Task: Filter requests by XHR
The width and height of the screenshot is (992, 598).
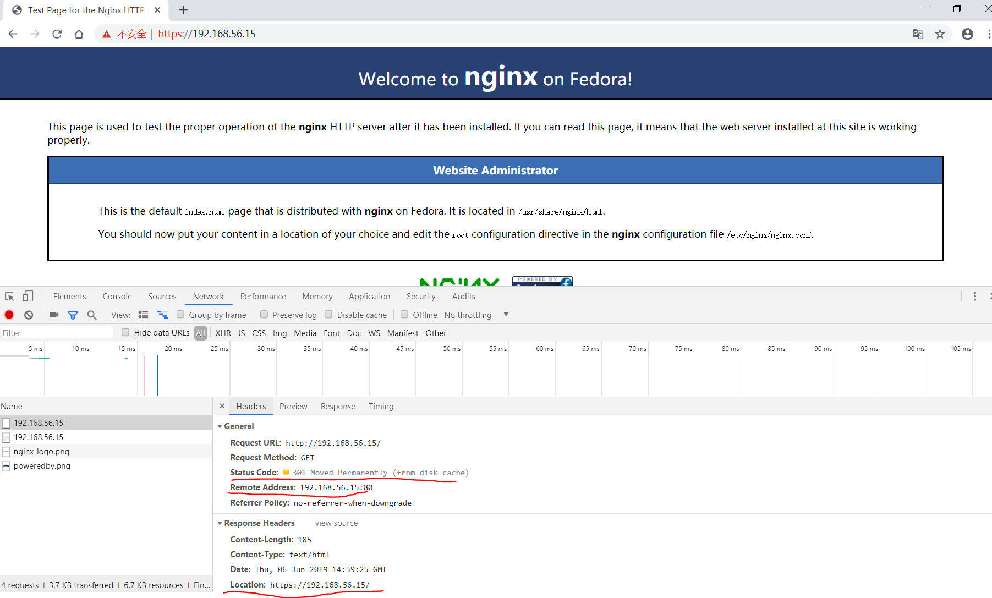Action: click(x=223, y=333)
